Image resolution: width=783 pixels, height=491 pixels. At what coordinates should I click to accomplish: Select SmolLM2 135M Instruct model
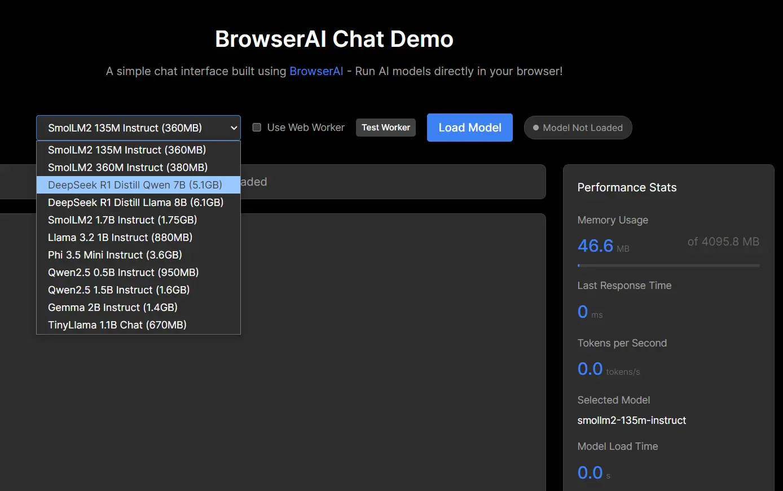(127, 150)
